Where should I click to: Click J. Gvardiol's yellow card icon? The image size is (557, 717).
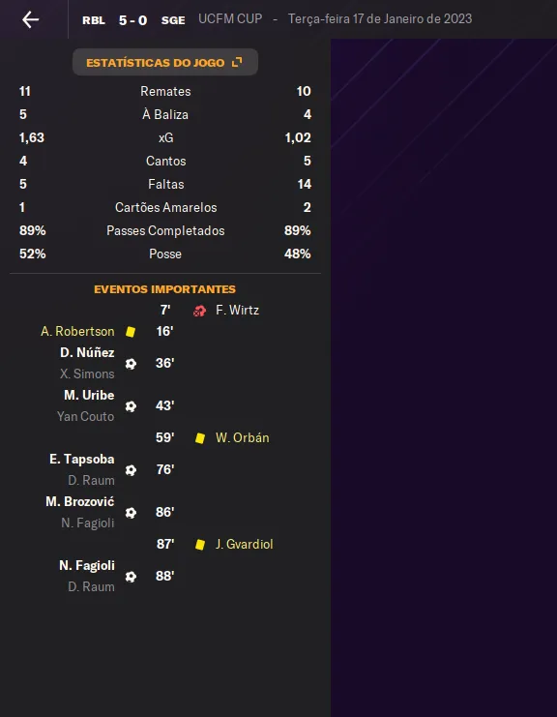[x=199, y=545]
